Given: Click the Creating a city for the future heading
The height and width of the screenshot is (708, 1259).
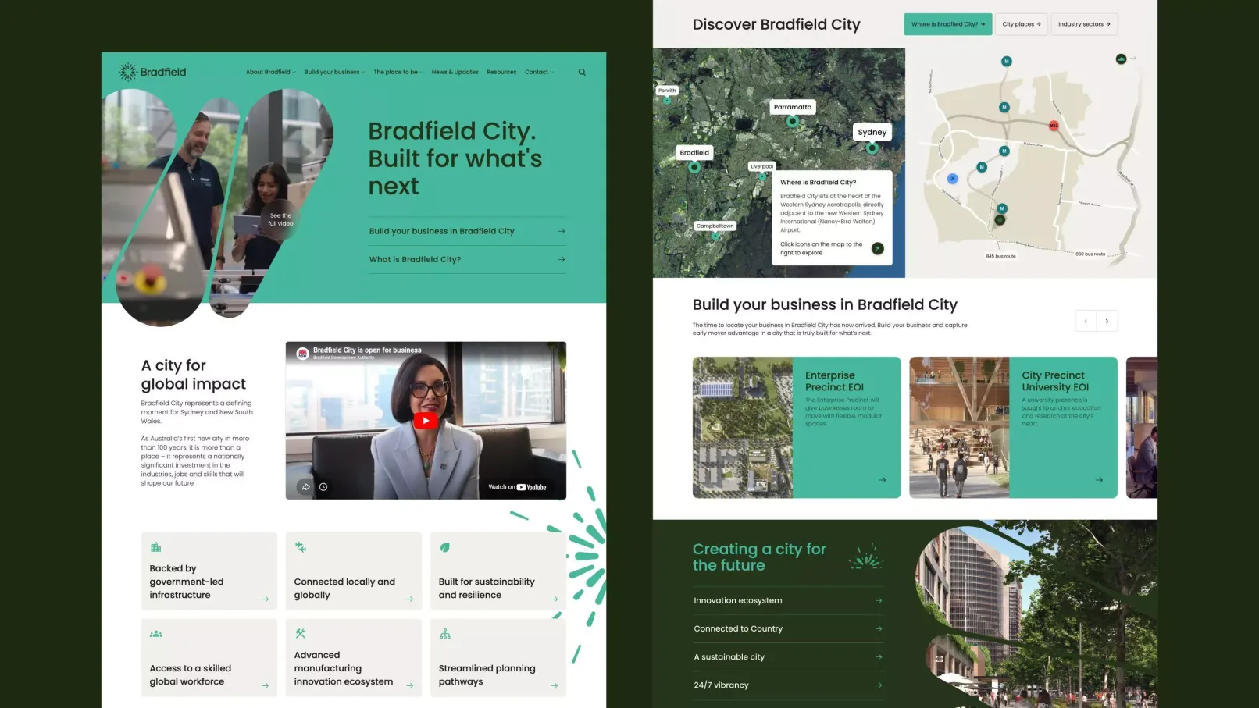Looking at the screenshot, I should pyautogui.click(x=759, y=557).
